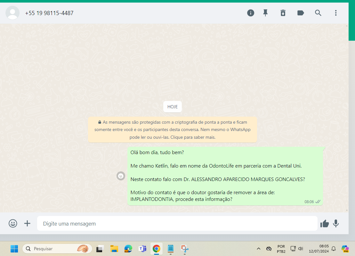Click message timestamp 08:06
The height and width of the screenshot is (256, 355).
click(309, 202)
